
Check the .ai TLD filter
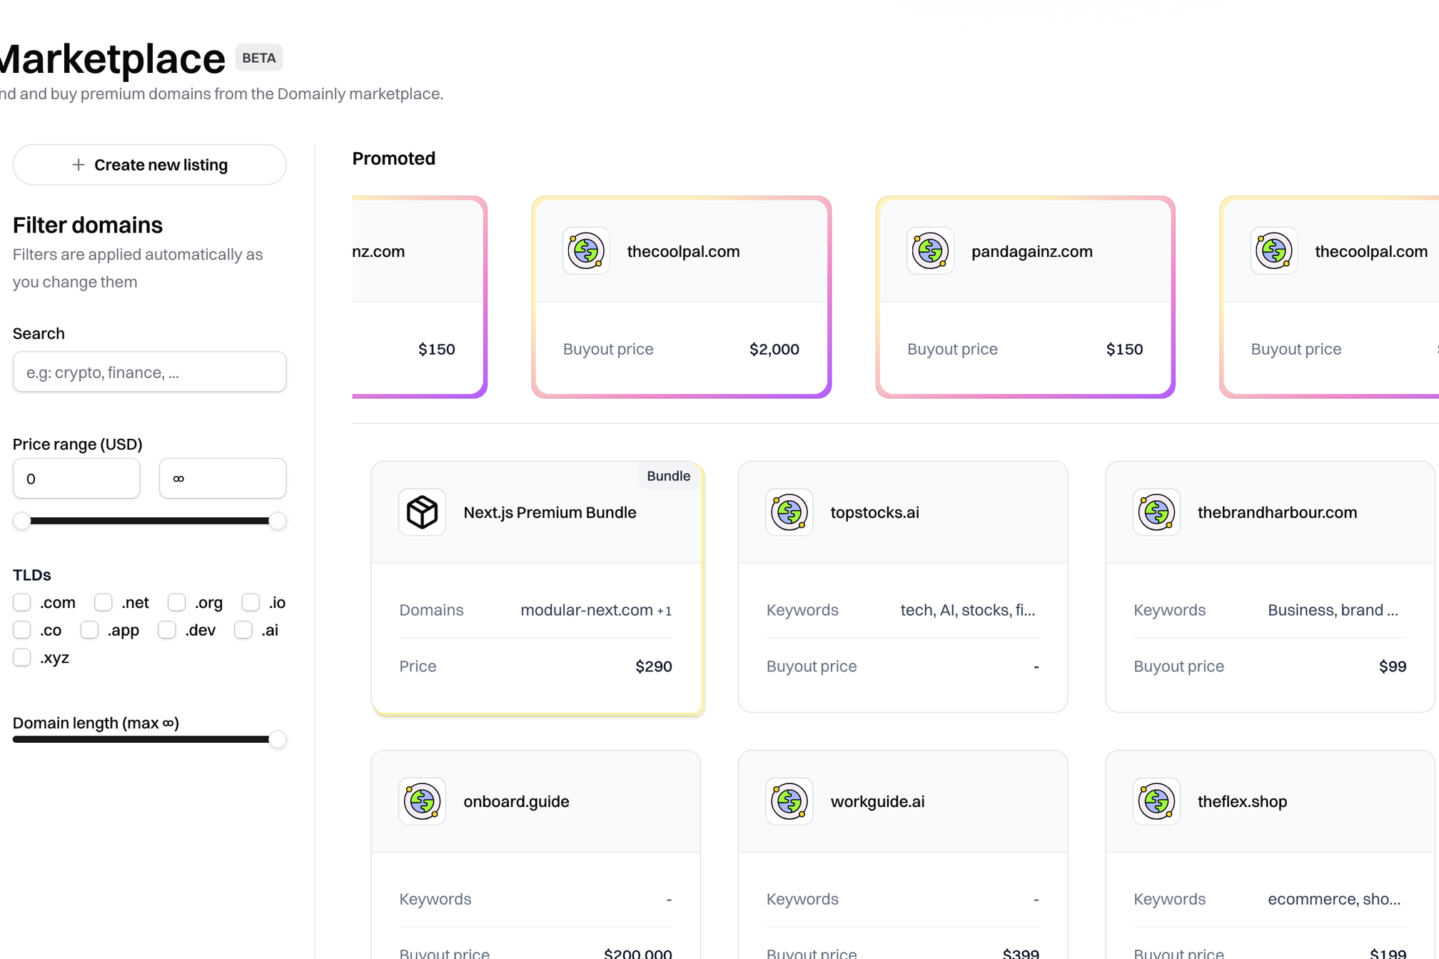tap(243, 630)
